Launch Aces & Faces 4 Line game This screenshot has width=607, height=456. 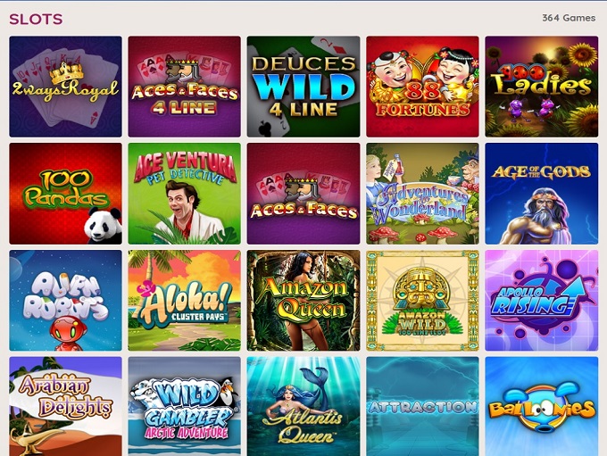tap(184, 87)
